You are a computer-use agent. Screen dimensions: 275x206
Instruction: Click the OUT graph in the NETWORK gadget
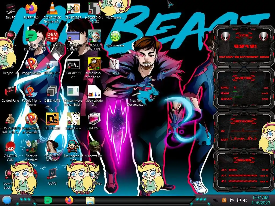point(244,138)
